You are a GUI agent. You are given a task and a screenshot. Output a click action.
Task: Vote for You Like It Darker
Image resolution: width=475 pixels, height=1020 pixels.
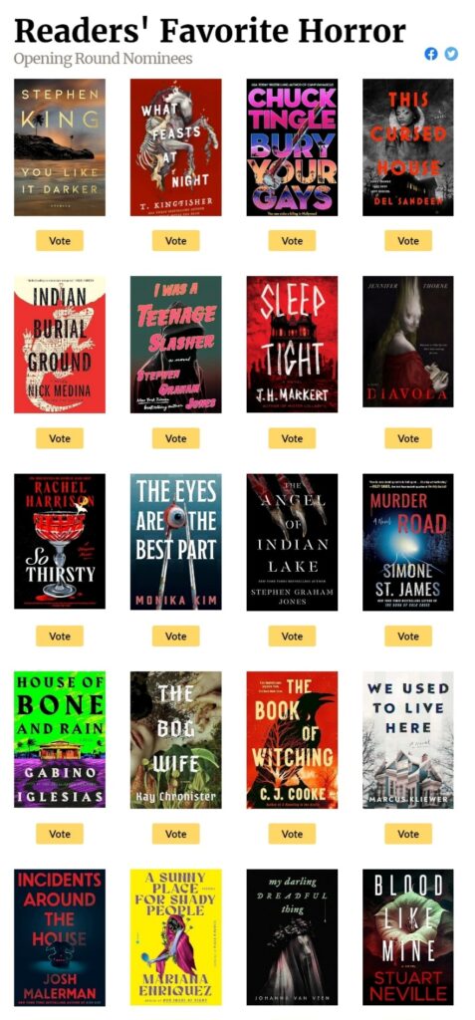point(59,241)
